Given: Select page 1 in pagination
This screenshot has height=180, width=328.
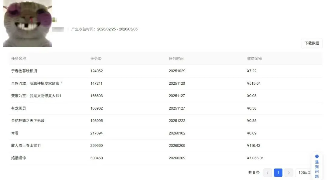Looking at the screenshot, I should 278,173.
